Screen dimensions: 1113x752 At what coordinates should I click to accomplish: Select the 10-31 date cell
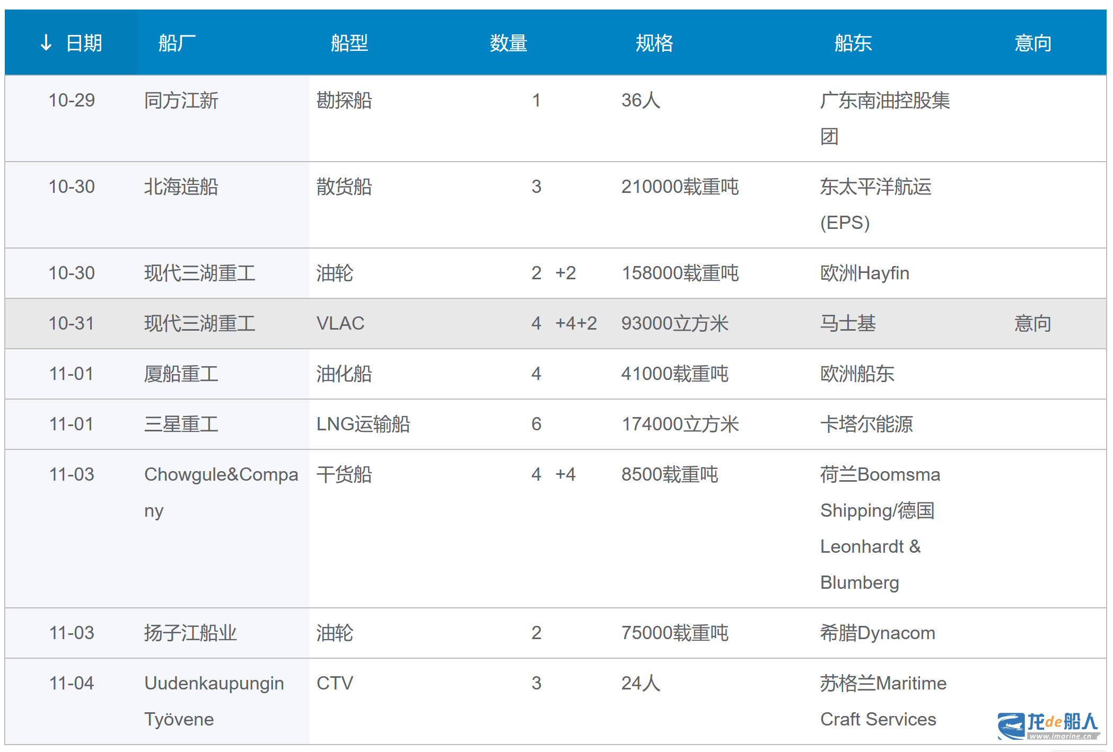point(72,323)
